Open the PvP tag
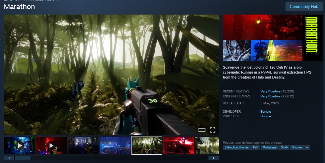 (x=256, y=147)
